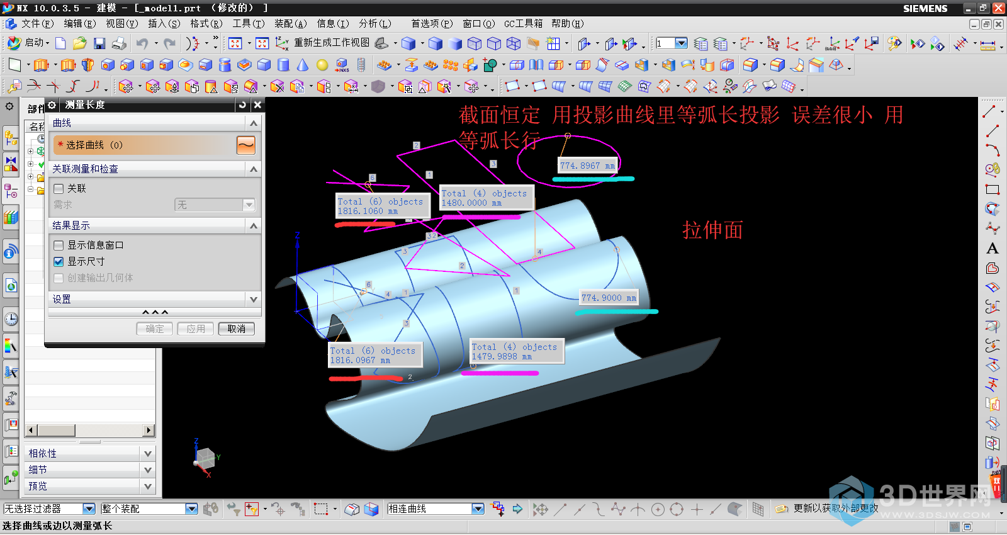Open the 视图(V) menu
This screenshot has height=535, width=1007.
(x=122, y=23)
